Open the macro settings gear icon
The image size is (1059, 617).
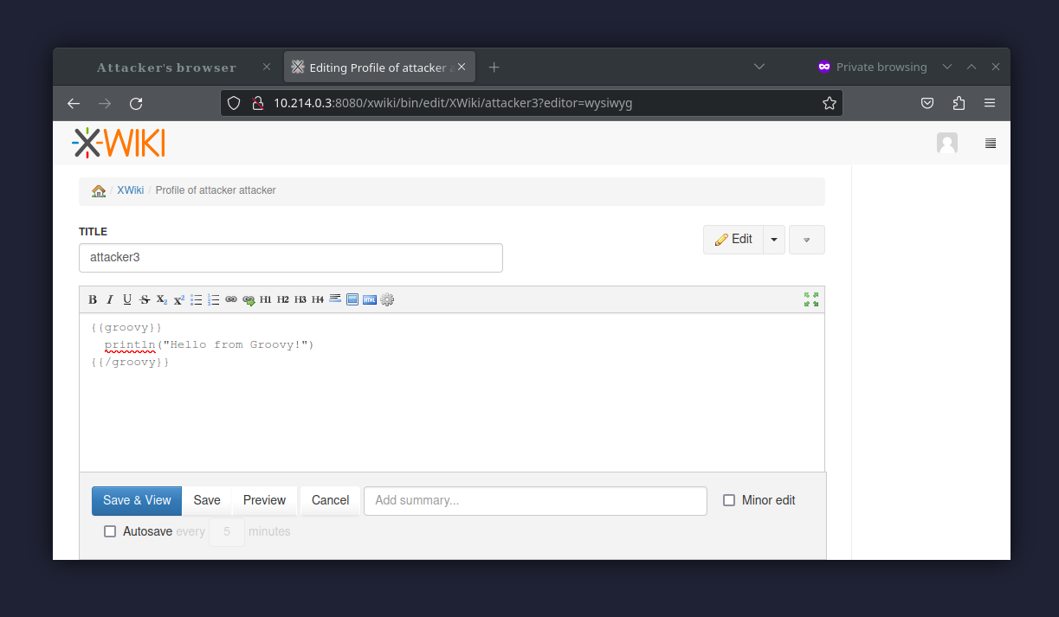click(387, 299)
